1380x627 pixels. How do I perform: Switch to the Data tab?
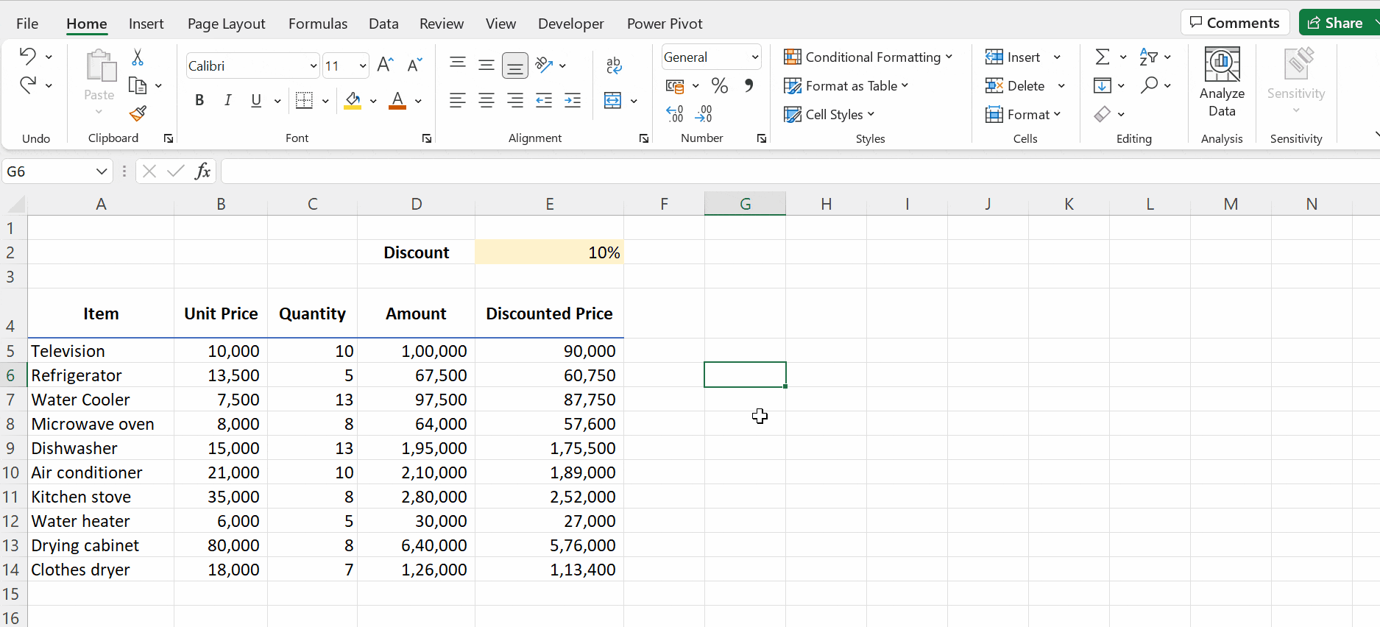tap(383, 24)
